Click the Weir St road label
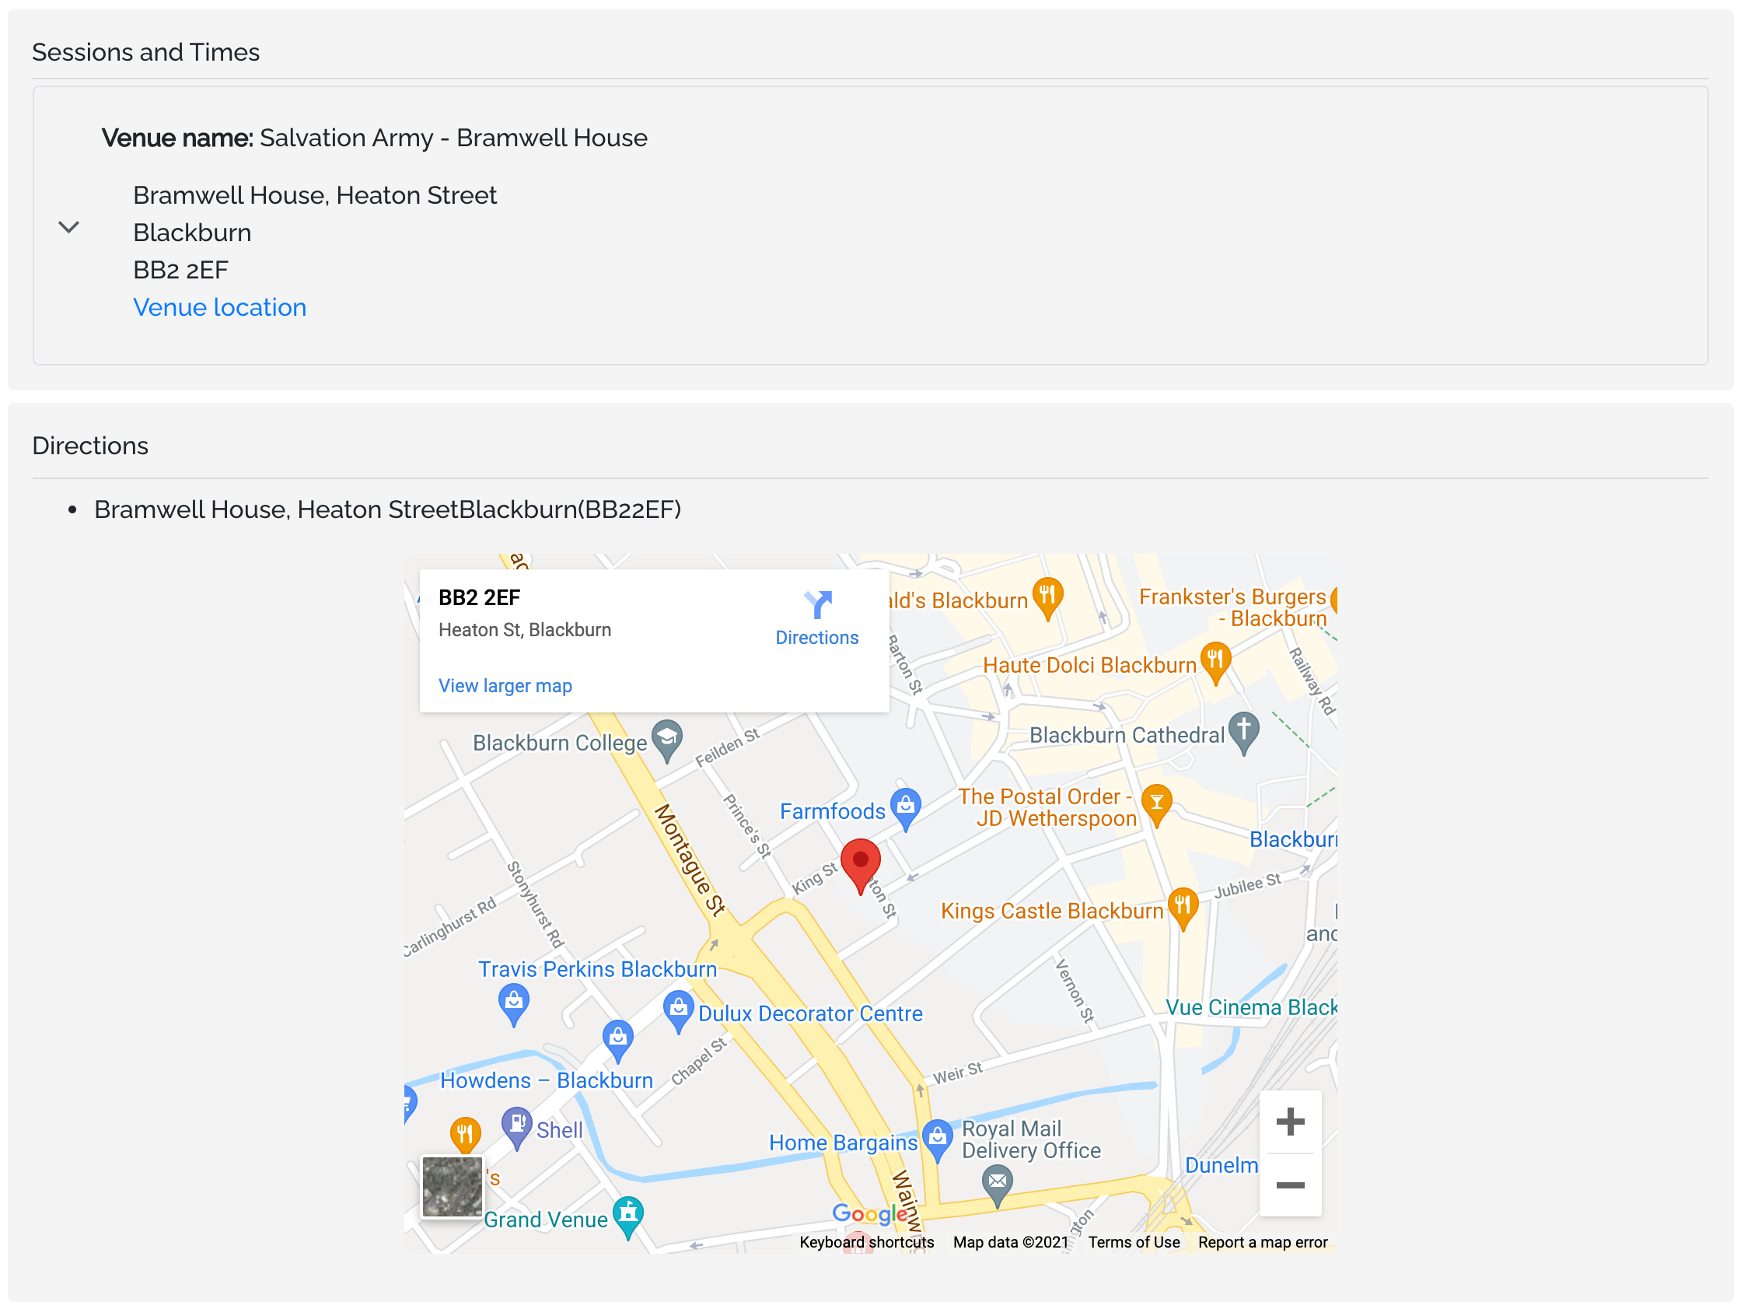This screenshot has width=1751, height=1316. pos(957,1073)
